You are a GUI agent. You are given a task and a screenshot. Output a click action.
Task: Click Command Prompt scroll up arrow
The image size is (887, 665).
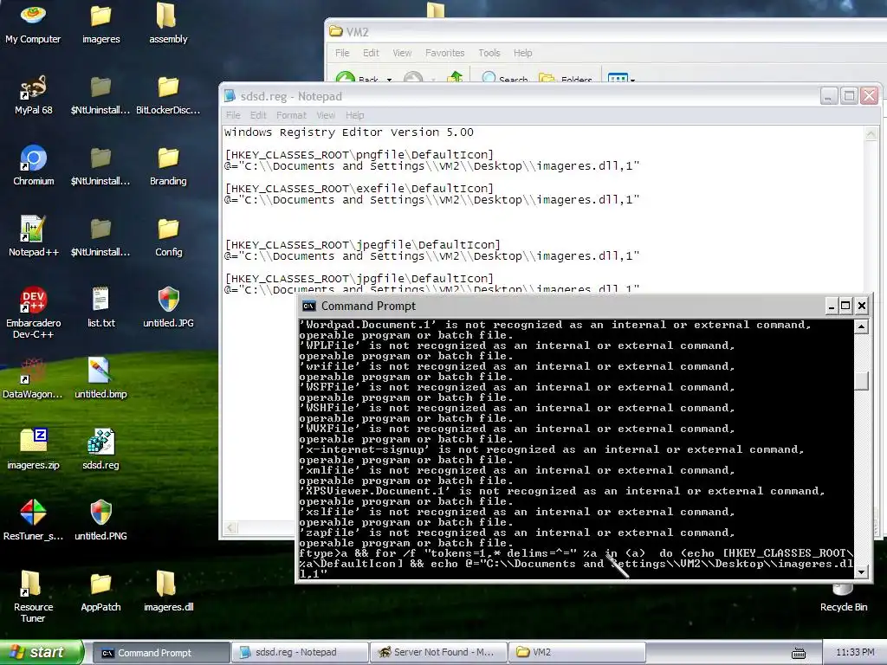tap(861, 326)
